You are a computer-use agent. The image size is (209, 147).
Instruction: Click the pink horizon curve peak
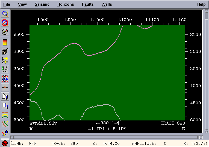(x=74, y=43)
